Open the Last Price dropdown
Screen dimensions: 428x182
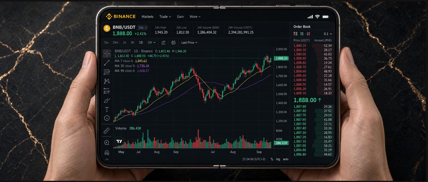click(x=189, y=42)
